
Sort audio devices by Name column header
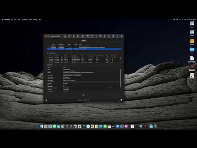[x=80, y=44]
